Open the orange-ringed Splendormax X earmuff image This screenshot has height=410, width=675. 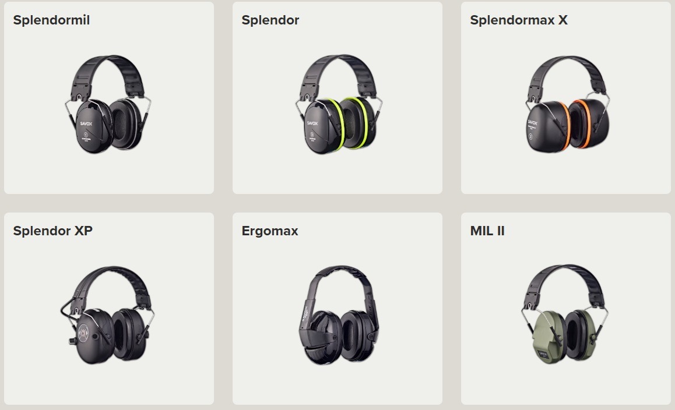pyautogui.click(x=567, y=104)
